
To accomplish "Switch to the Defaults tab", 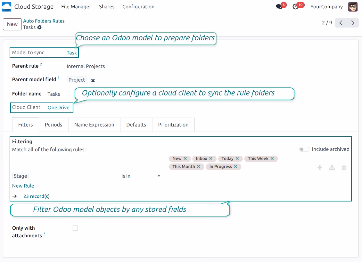I will 136,125.
